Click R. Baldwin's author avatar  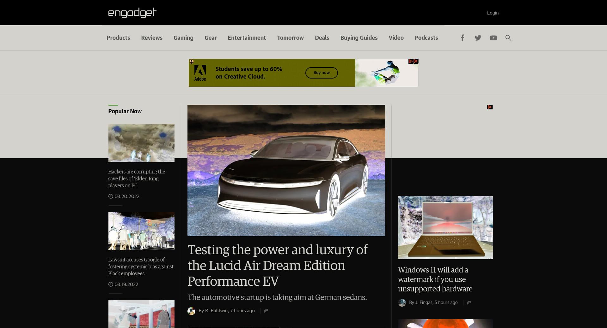pyautogui.click(x=191, y=311)
